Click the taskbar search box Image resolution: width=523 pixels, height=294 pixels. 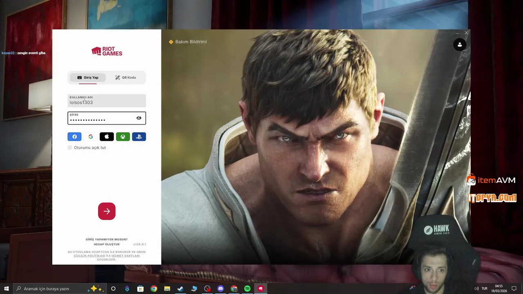pos(60,289)
